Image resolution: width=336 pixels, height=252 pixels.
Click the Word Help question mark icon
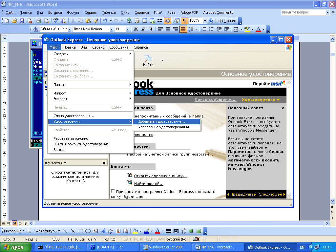coord(211,21)
